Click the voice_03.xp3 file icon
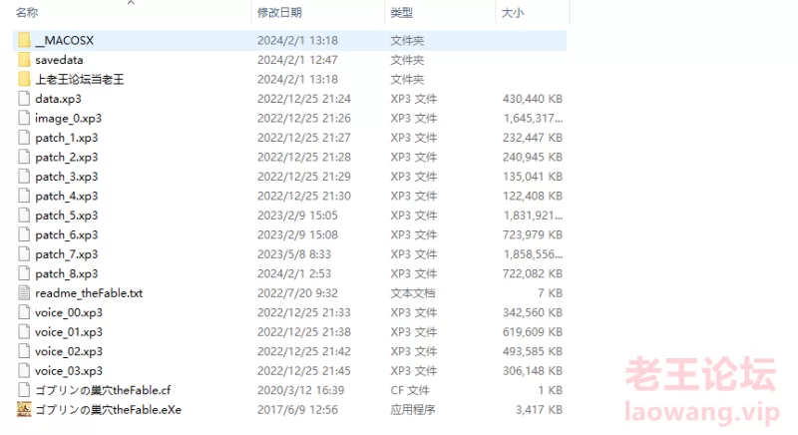Viewport: 798px width, 435px height. pyautogui.click(x=24, y=370)
